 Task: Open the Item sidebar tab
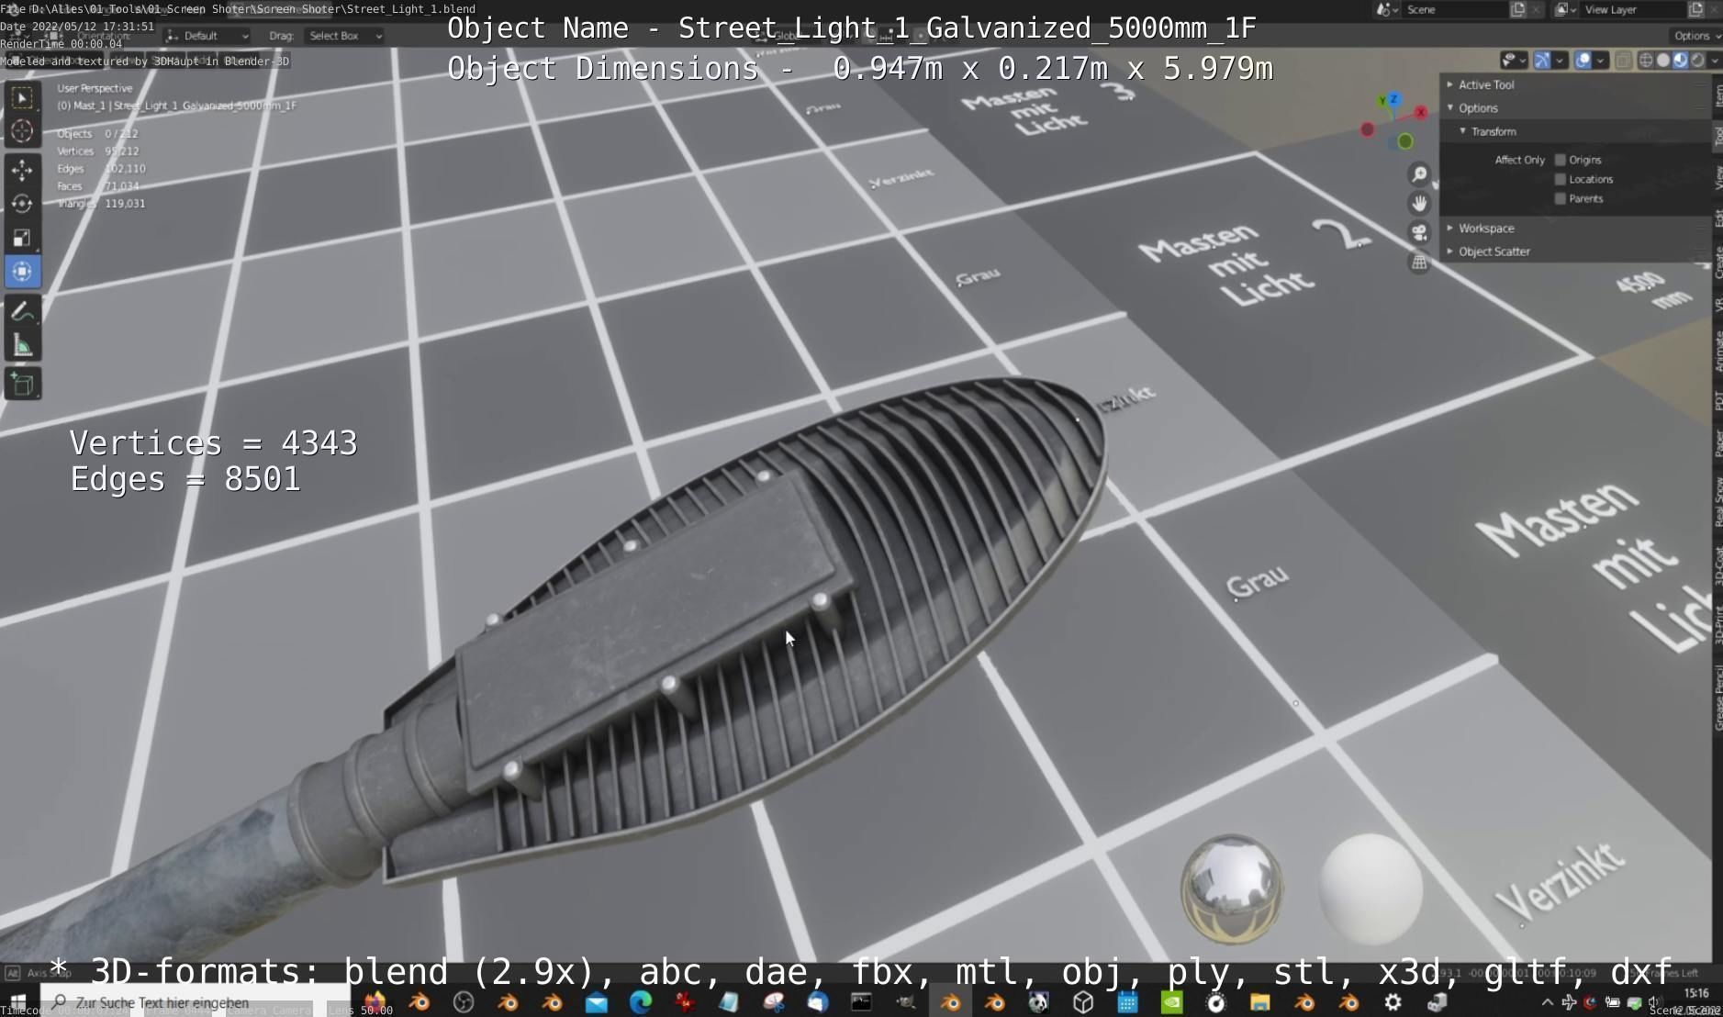1717,95
